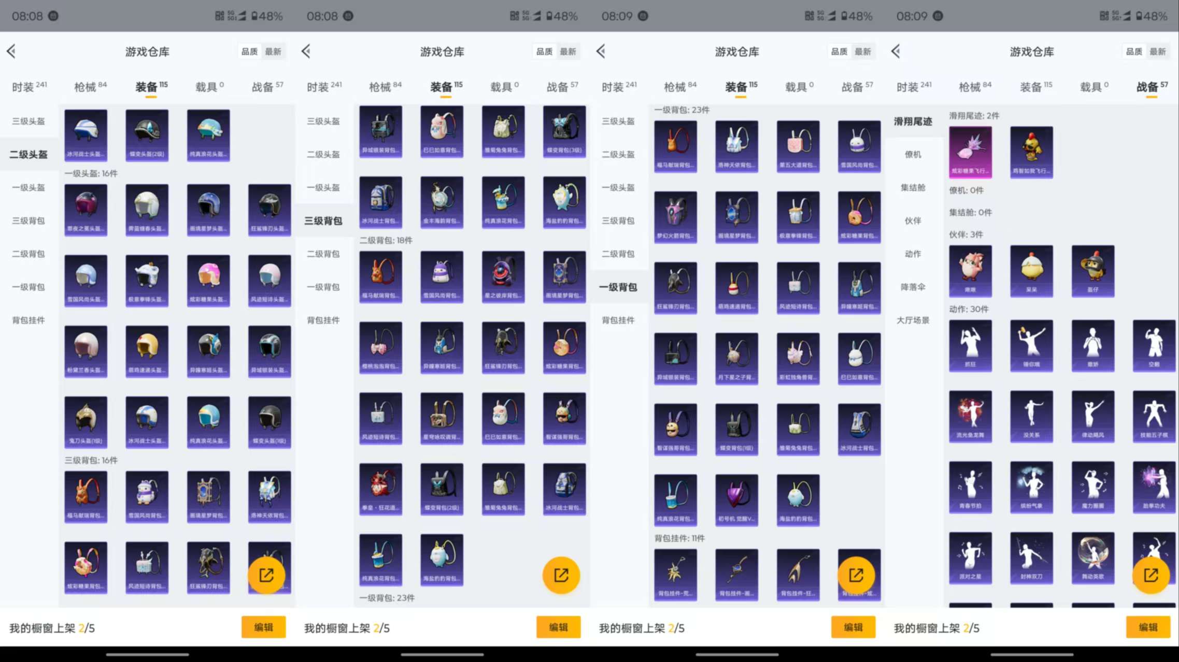Screen dimensions: 1179x662
Task: Tap the 抓狂 emote thumbnail
Action: click(x=970, y=345)
